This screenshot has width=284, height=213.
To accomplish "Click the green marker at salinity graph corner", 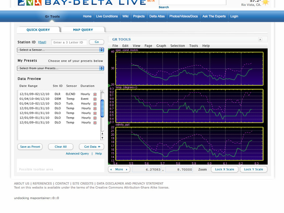I will pyautogui.click(x=109, y=123).
